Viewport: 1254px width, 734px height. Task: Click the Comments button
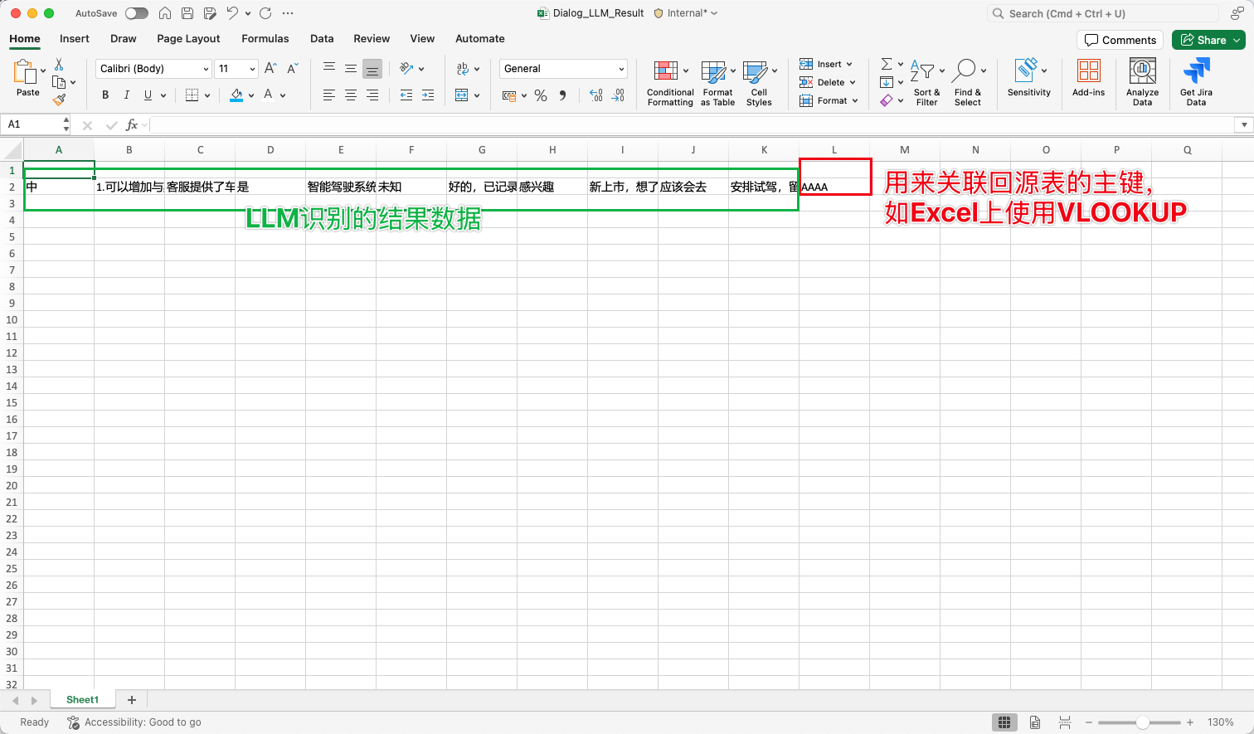(x=1120, y=40)
